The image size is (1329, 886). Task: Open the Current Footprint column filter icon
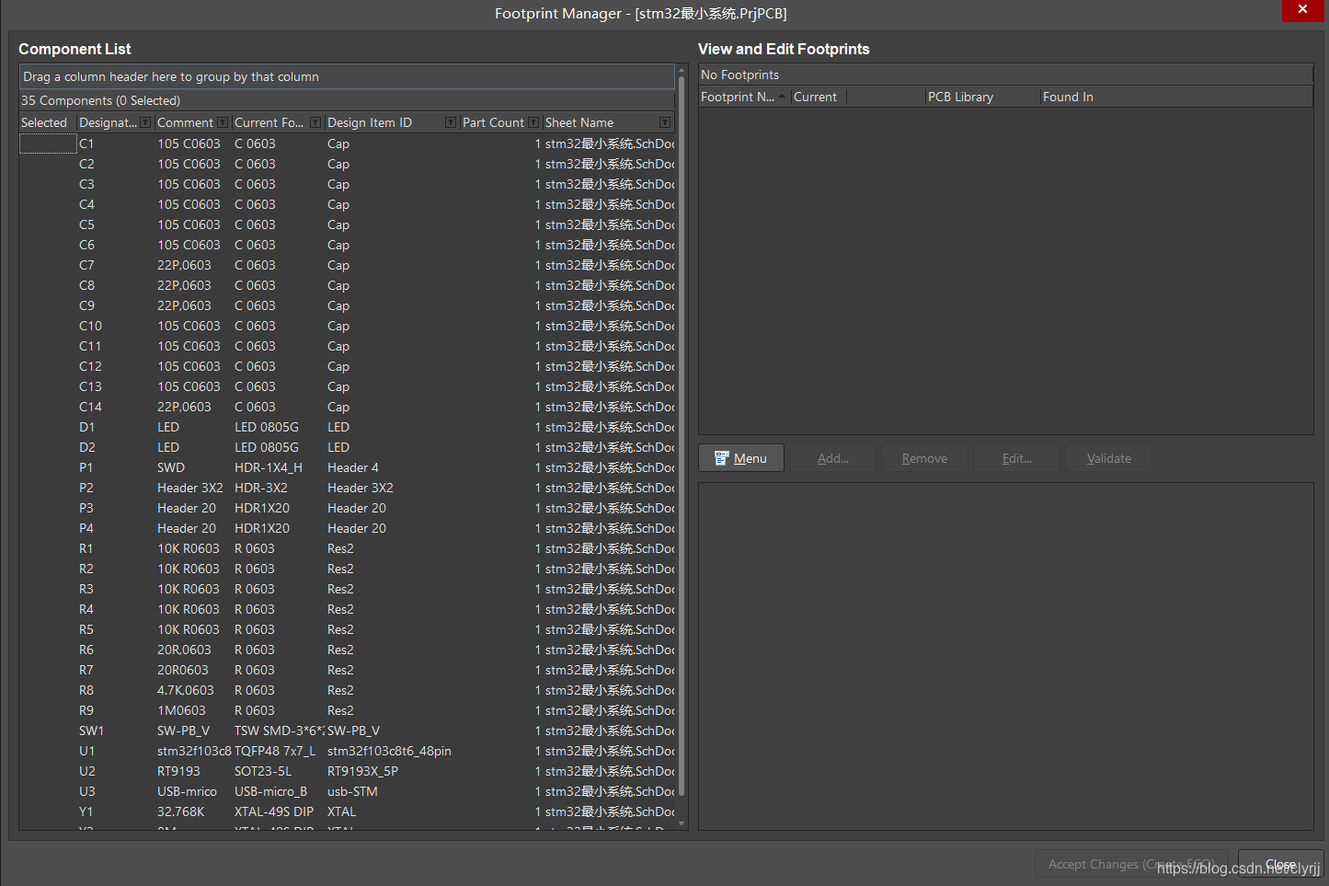pyautogui.click(x=315, y=122)
